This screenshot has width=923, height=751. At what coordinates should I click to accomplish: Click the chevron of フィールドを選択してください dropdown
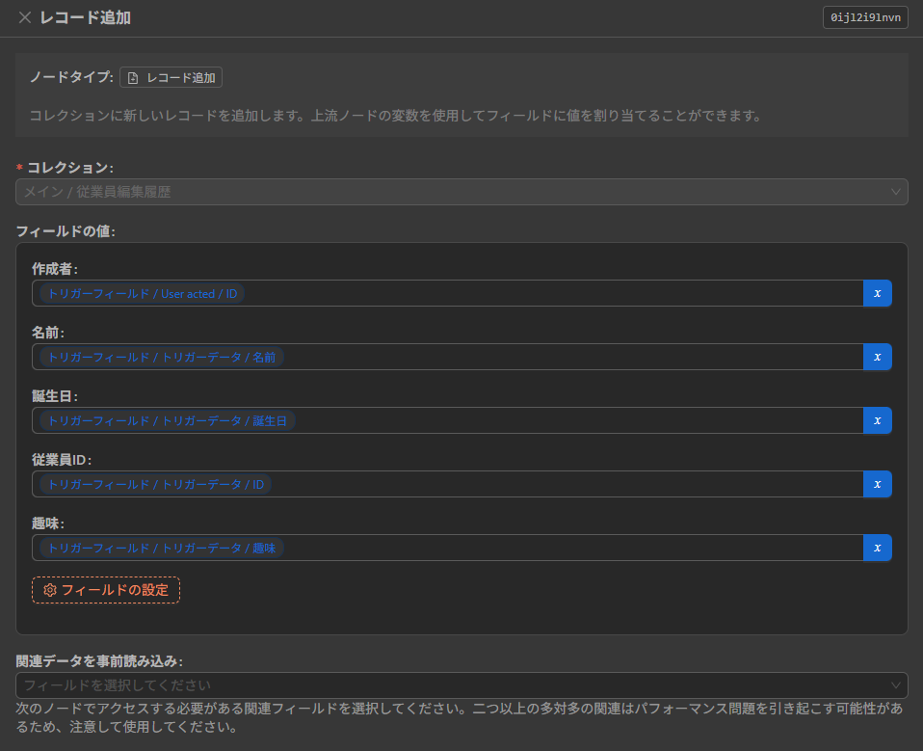[895, 685]
